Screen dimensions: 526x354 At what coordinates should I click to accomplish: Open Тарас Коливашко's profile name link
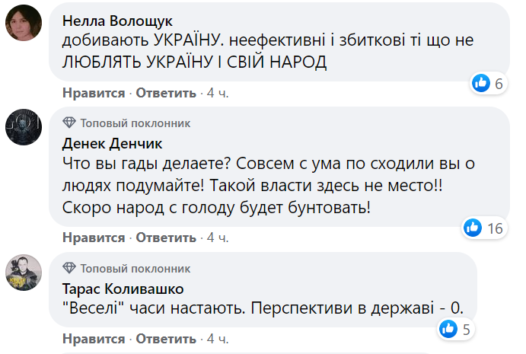(x=121, y=288)
